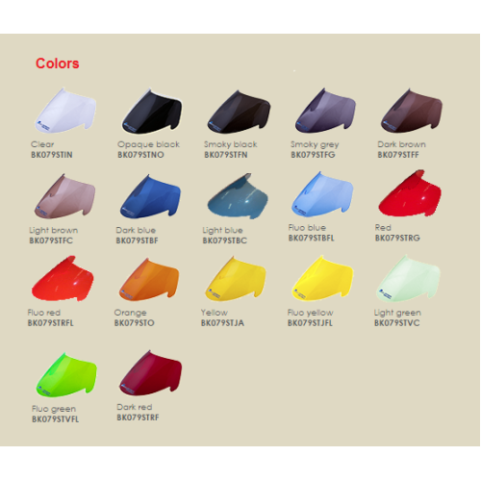
Task: Click the Fluo red label
Action: 44,313
